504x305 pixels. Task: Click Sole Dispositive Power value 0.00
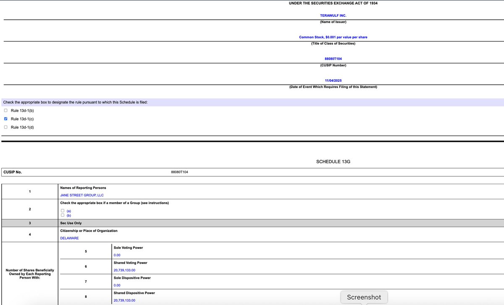pos(117,285)
